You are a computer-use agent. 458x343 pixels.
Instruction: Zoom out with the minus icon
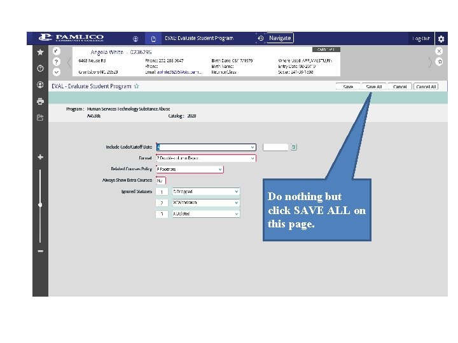point(40,251)
